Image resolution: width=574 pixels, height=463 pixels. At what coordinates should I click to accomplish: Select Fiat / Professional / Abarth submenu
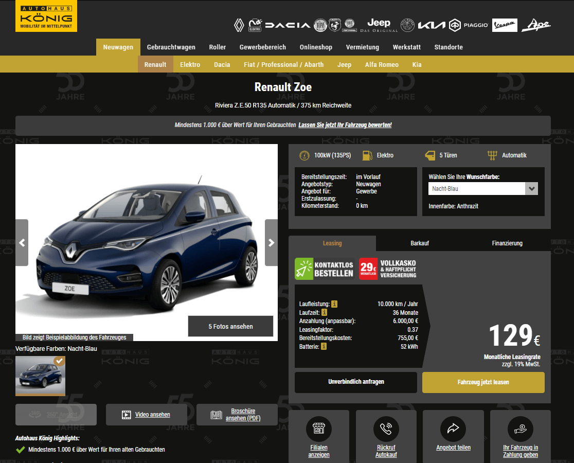284,64
